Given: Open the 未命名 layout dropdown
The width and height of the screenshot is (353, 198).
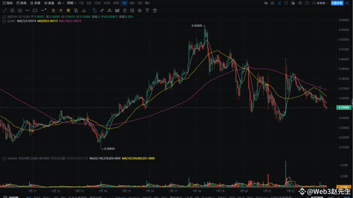Looking at the screenshot, I should pyautogui.click(x=321, y=3).
